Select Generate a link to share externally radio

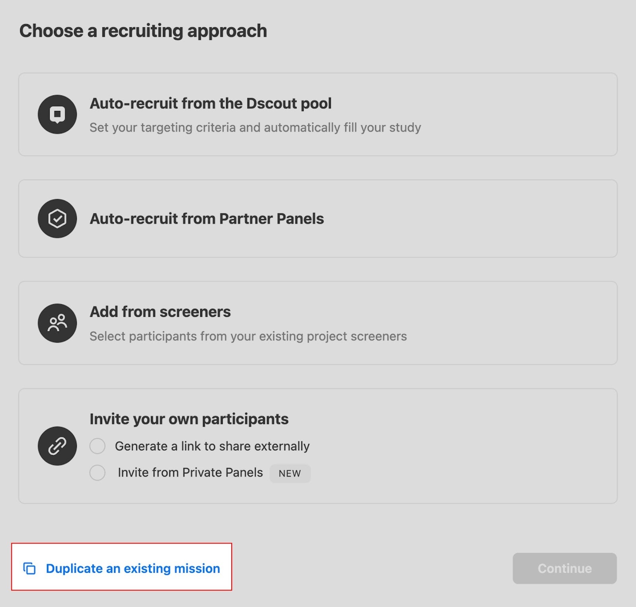pyautogui.click(x=97, y=446)
